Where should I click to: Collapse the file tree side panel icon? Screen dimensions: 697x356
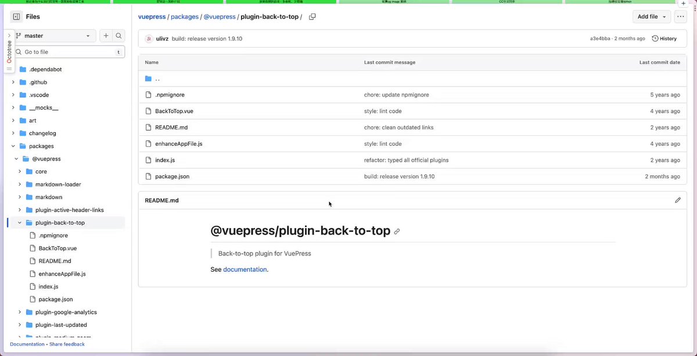click(x=16, y=17)
